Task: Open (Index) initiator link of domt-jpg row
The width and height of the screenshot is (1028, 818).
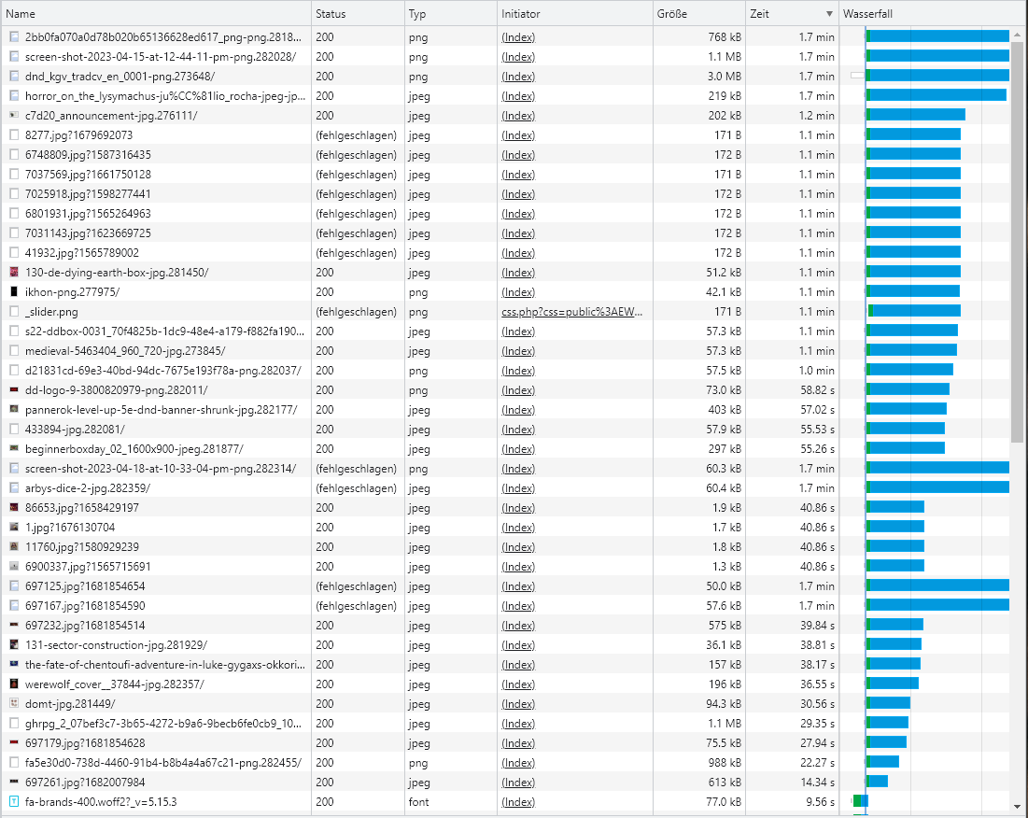Action: 518,704
